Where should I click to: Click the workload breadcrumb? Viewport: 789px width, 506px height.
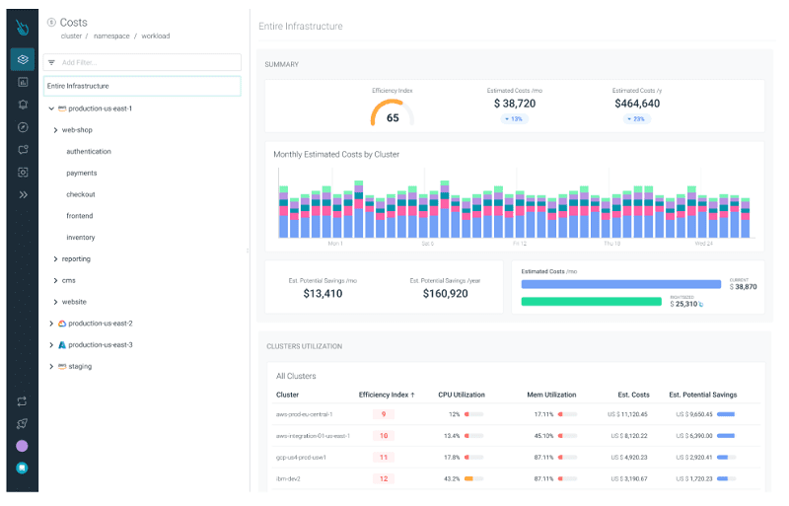pos(156,36)
